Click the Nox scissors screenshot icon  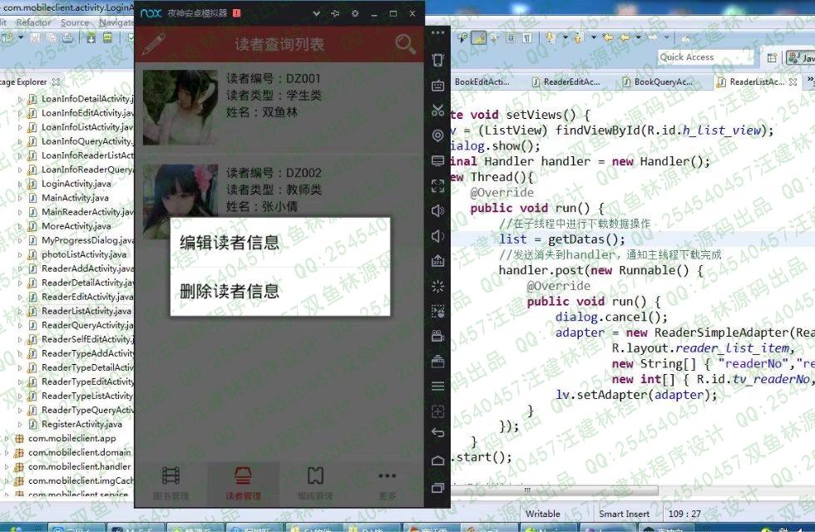tap(437, 110)
